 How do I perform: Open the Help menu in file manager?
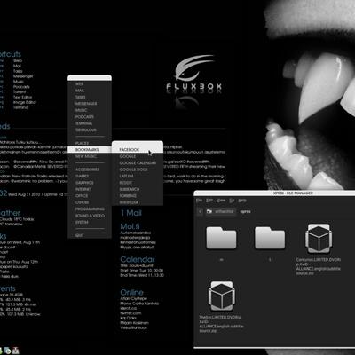tap(242, 201)
